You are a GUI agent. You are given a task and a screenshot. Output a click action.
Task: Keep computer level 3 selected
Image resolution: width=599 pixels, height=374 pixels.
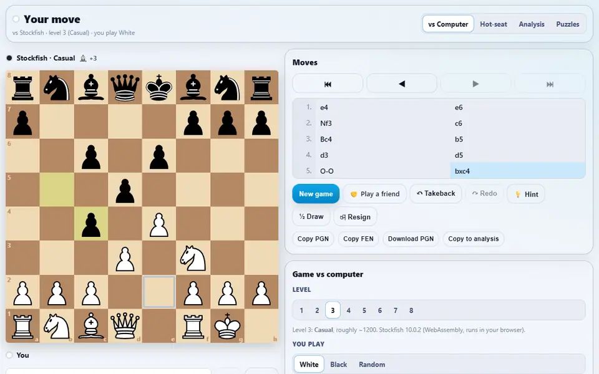coord(333,310)
